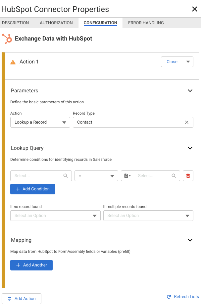Viewport: 201px width, 306px height.
Task: Click the HubSpot logo icon
Action: click(x=7, y=39)
